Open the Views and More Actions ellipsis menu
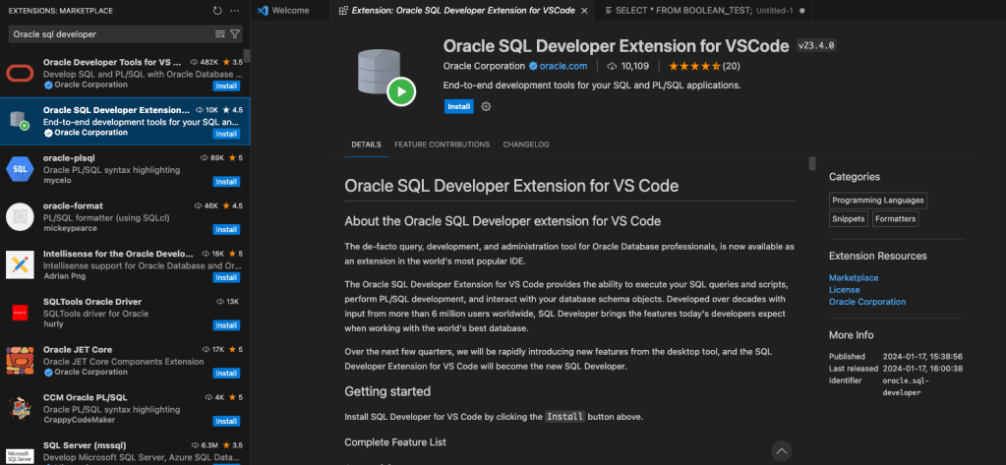 236,10
